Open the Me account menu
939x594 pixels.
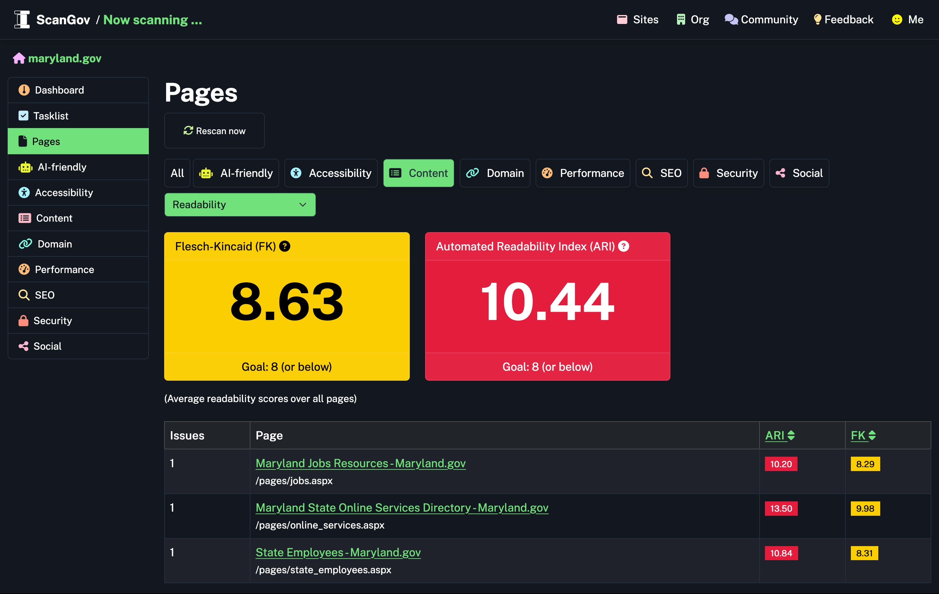pyautogui.click(x=908, y=19)
